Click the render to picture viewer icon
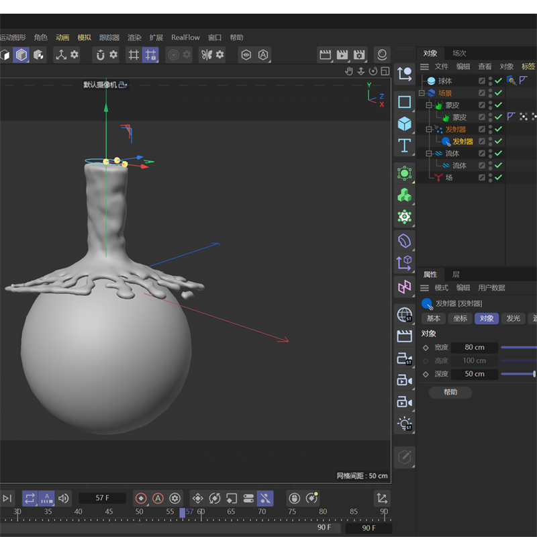Screen dimensions: 537x537 coord(342,55)
